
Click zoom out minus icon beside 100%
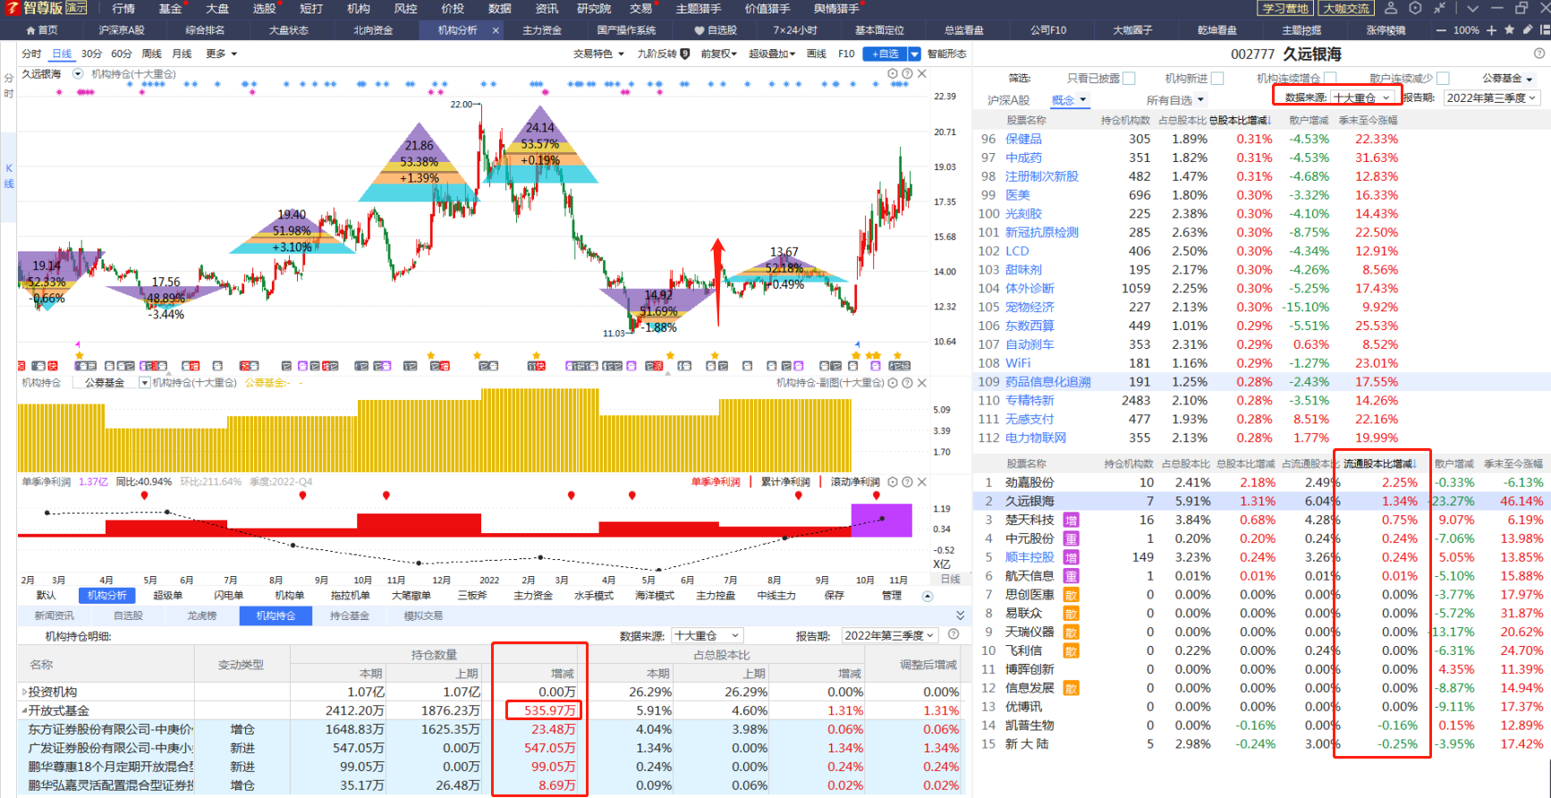tap(1441, 30)
